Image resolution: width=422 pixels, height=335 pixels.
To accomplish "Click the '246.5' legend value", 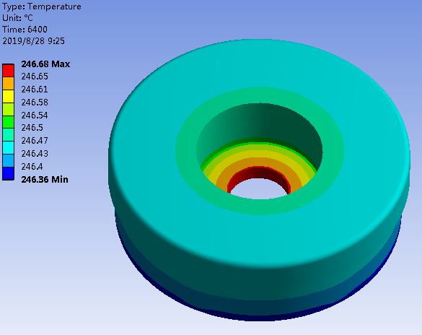I will pyautogui.click(x=32, y=128).
